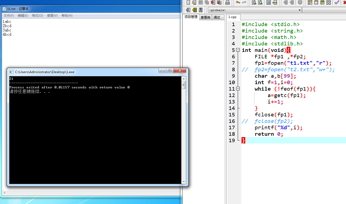Click the console vertical scrollbar thumb
Screen dimensions: 346x204
pyautogui.click(x=184, y=85)
